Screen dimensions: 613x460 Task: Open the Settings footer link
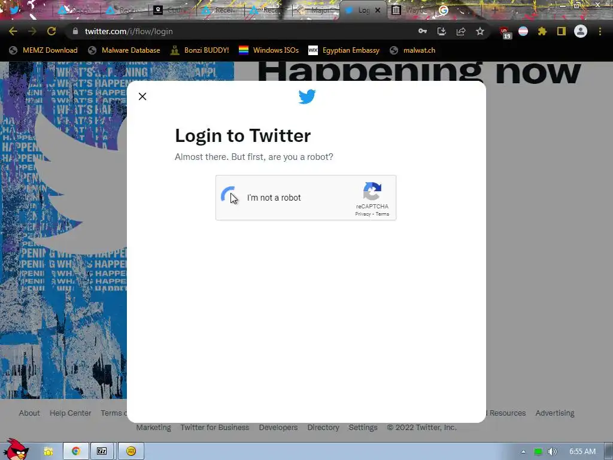(x=363, y=428)
